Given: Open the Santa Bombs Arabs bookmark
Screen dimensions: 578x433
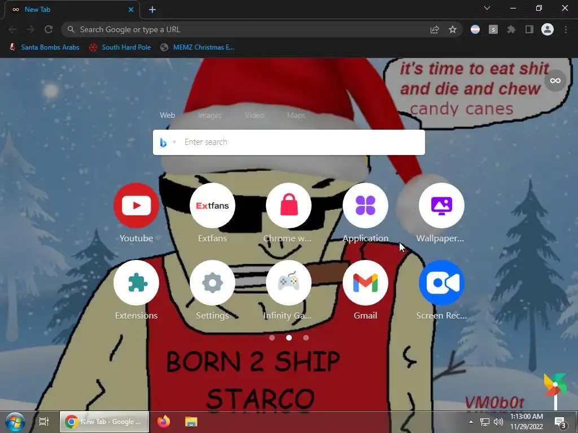Looking at the screenshot, I should tap(44, 47).
